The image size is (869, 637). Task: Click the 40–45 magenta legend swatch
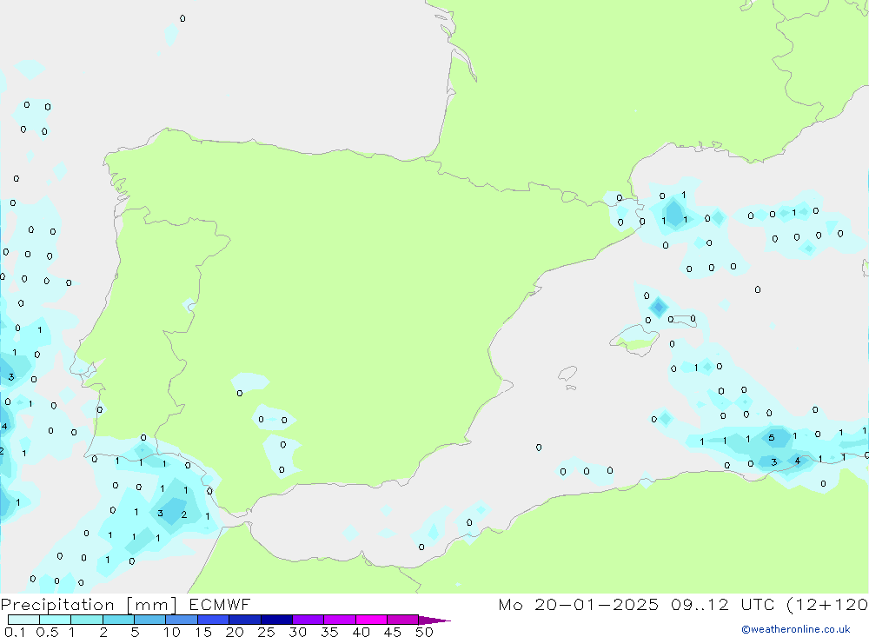(x=371, y=620)
